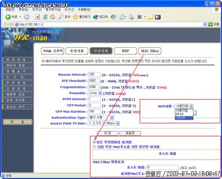
Task: Click the 호스트 이름 input field
Action: click(x=163, y=167)
